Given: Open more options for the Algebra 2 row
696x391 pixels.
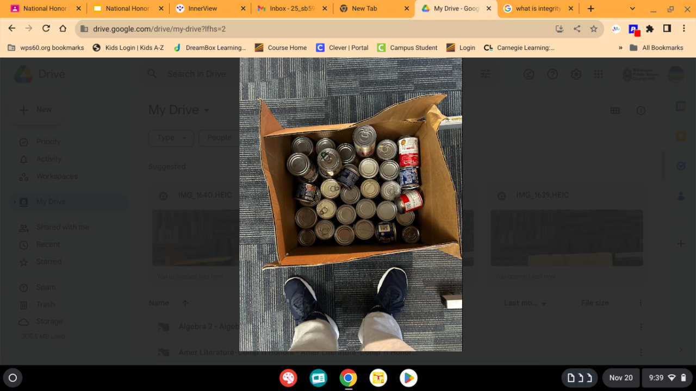Looking at the screenshot, I should 641,327.
